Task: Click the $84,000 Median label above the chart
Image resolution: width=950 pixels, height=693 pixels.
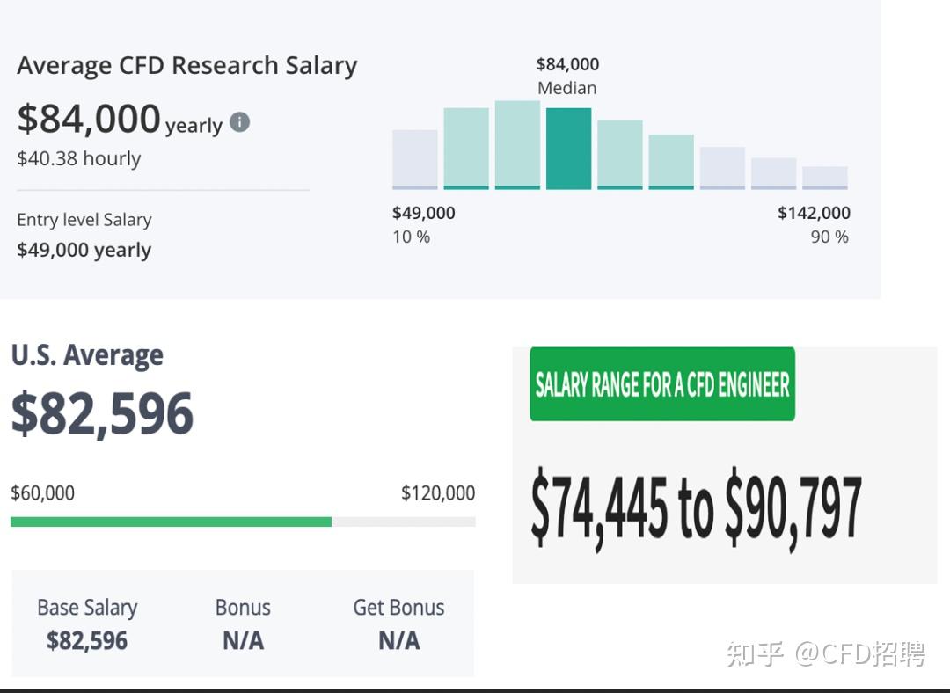Action: pos(567,76)
